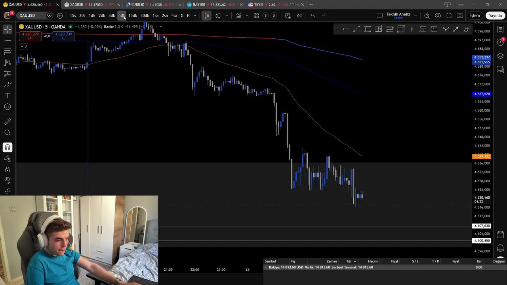The width and height of the screenshot is (507, 285).
Task: Select rectangle tool in favorites toolbar
Action: pyautogui.click(x=368, y=29)
